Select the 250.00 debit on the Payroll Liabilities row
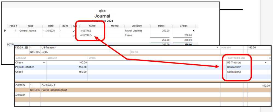Viewport: 273px width, 112px height. tap(166, 31)
